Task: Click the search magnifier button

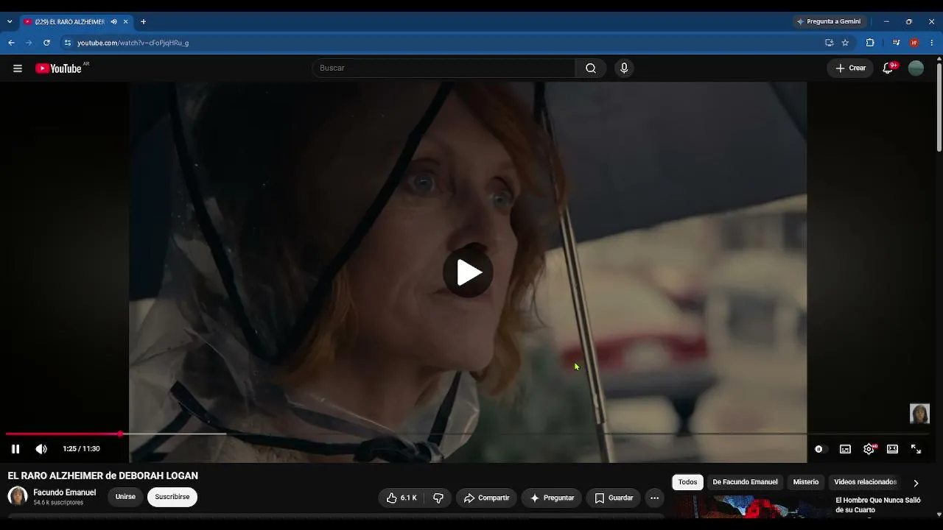Action: point(591,68)
